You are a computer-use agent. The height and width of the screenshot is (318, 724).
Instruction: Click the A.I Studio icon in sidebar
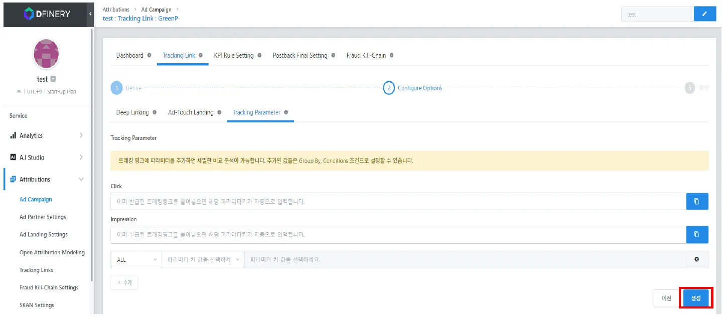pyautogui.click(x=13, y=157)
